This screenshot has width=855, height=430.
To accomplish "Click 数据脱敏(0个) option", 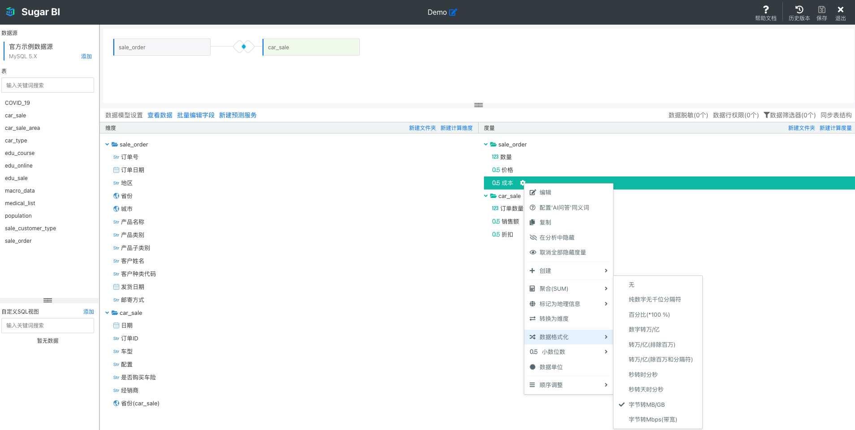I will (x=688, y=115).
